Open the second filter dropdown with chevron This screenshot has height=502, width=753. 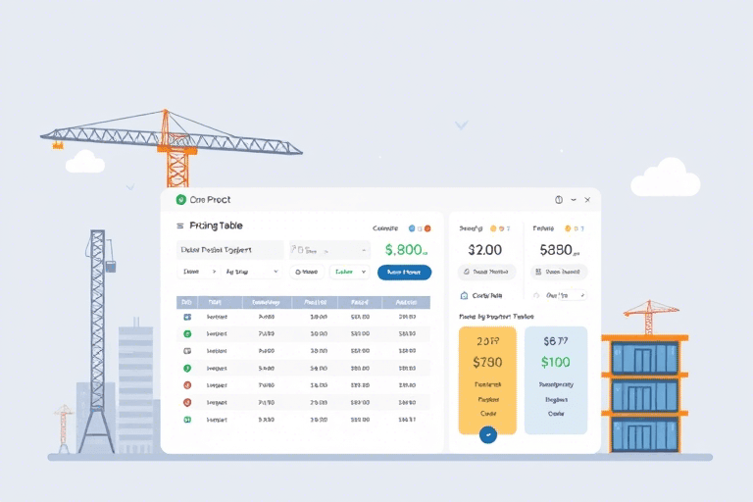[x=251, y=272]
